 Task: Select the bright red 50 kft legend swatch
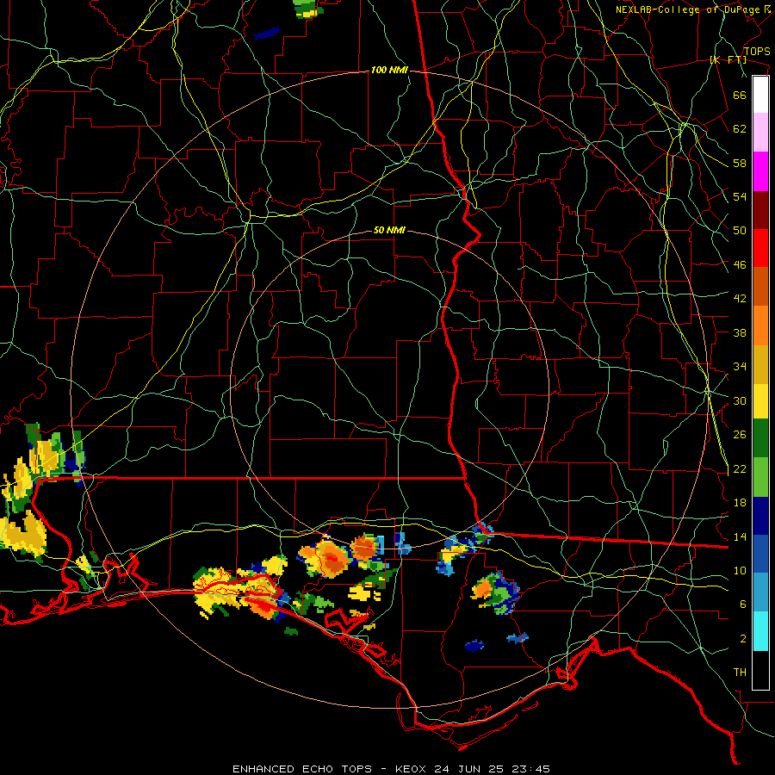point(760,248)
